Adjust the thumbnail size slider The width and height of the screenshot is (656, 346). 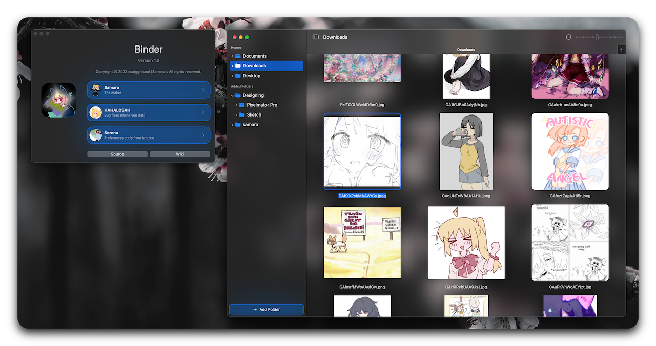click(x=596, y=37)
